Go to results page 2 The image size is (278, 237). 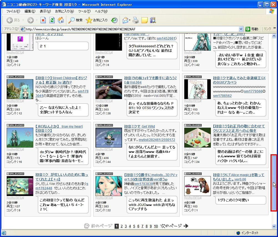point(122,226)
